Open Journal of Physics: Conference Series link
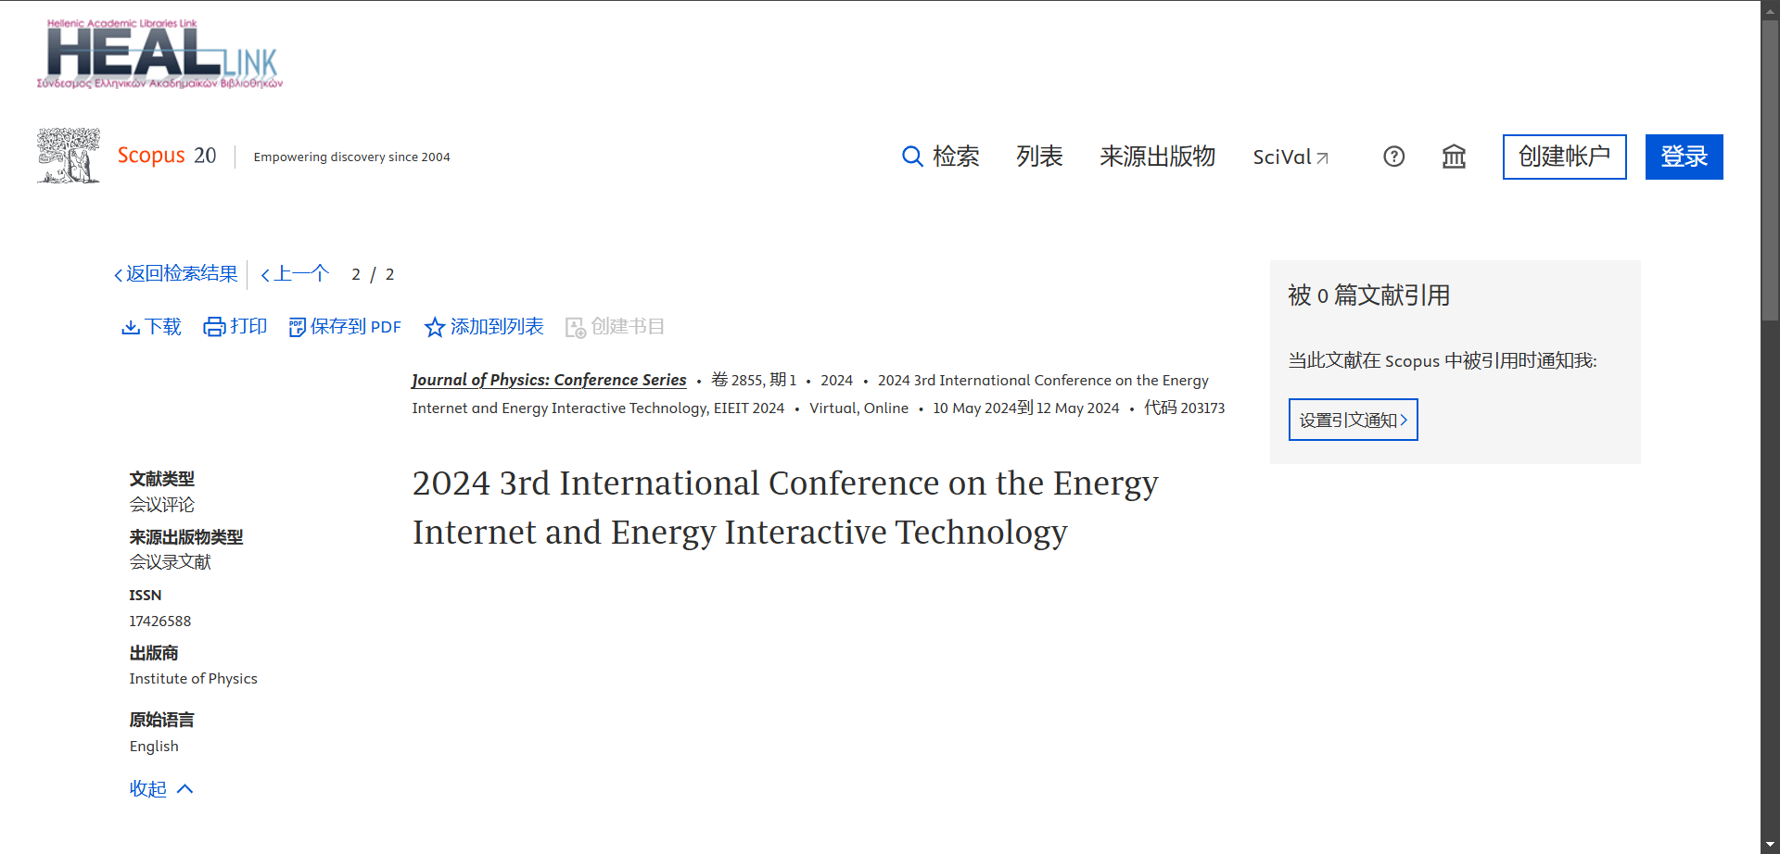1780x854 pixels. [549, 380]
